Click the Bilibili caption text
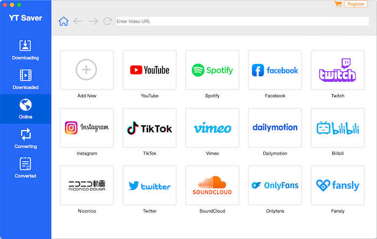The width and height of the screenshot is (377, 239). (338, 154)
